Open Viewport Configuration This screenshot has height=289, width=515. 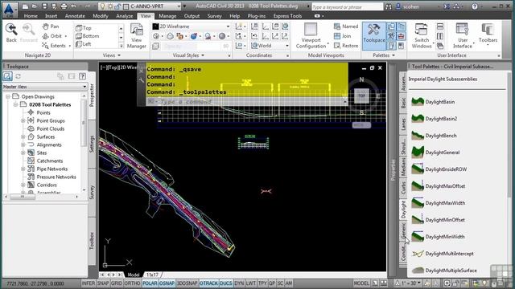[311, 36]
